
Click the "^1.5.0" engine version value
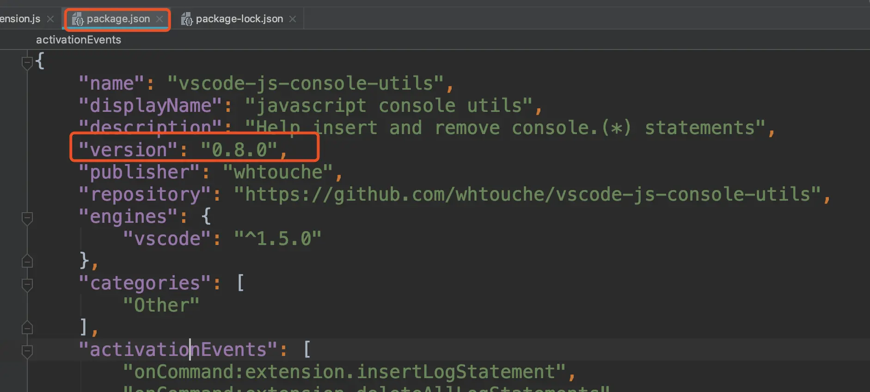tap(278, 239)
